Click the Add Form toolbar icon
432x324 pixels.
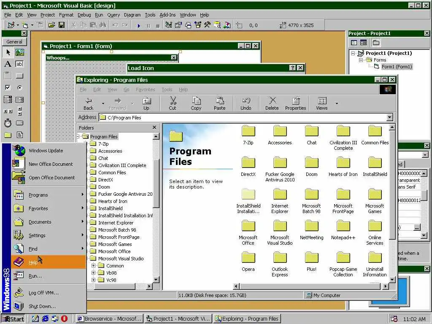(x=25, y=25)
